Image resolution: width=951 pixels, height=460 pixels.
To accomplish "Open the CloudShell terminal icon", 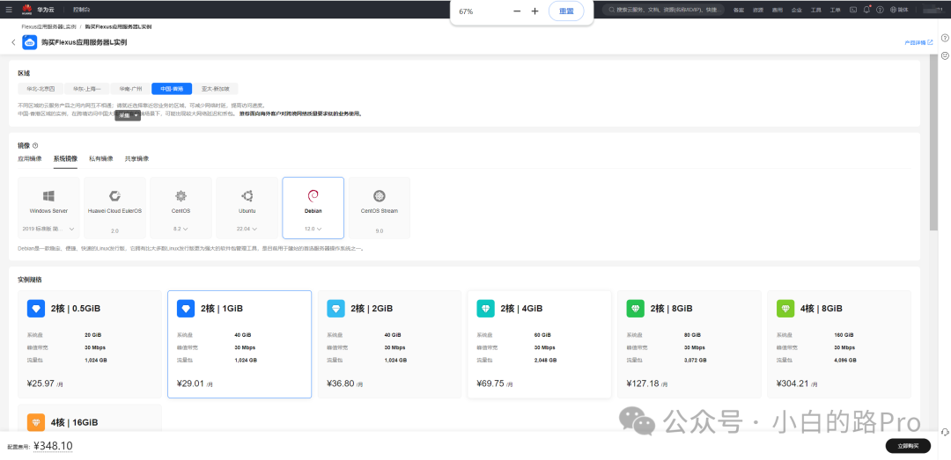I will pos(852,10).
